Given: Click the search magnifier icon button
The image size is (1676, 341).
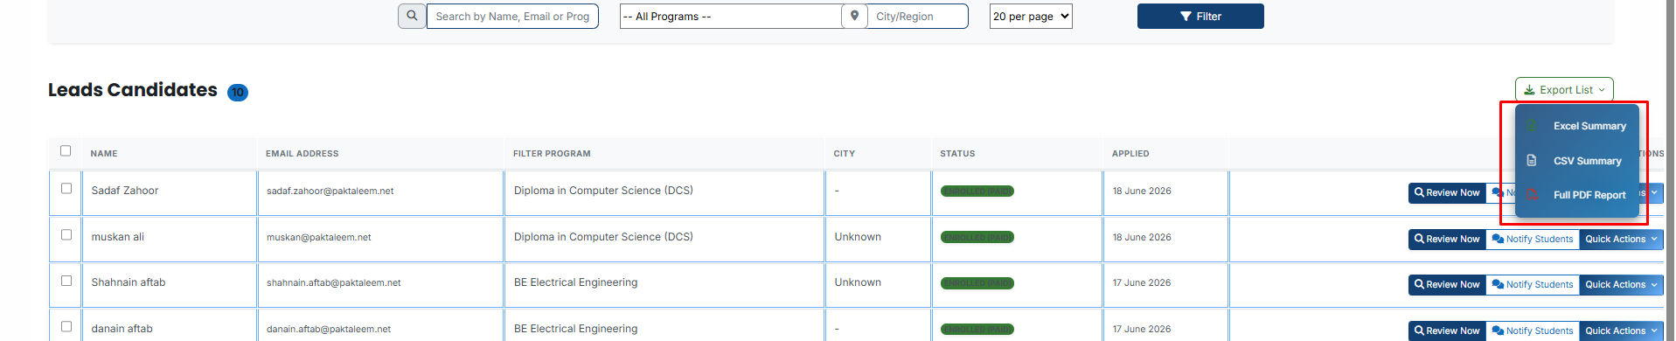Looking at the screenshot, I should (412, 16).
